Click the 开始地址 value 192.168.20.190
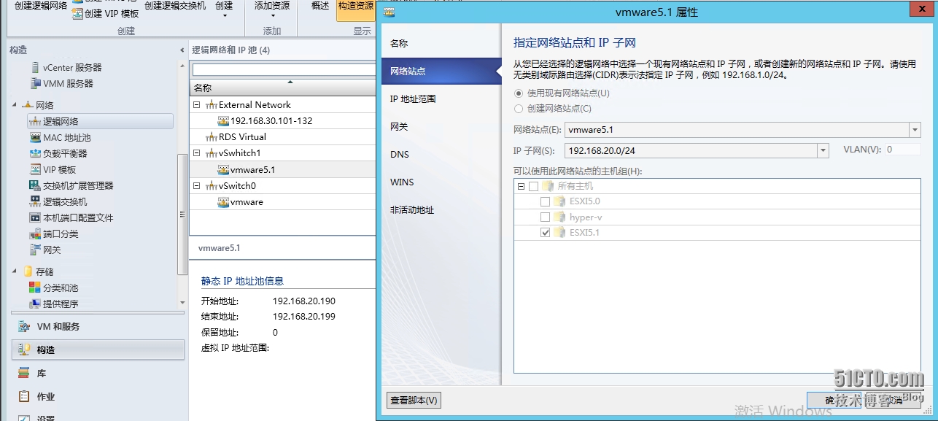Screen dimensions: 938x421 (304, 301)
